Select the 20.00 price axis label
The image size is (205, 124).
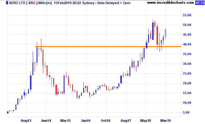pyautogui.click(x=187, y=83)
